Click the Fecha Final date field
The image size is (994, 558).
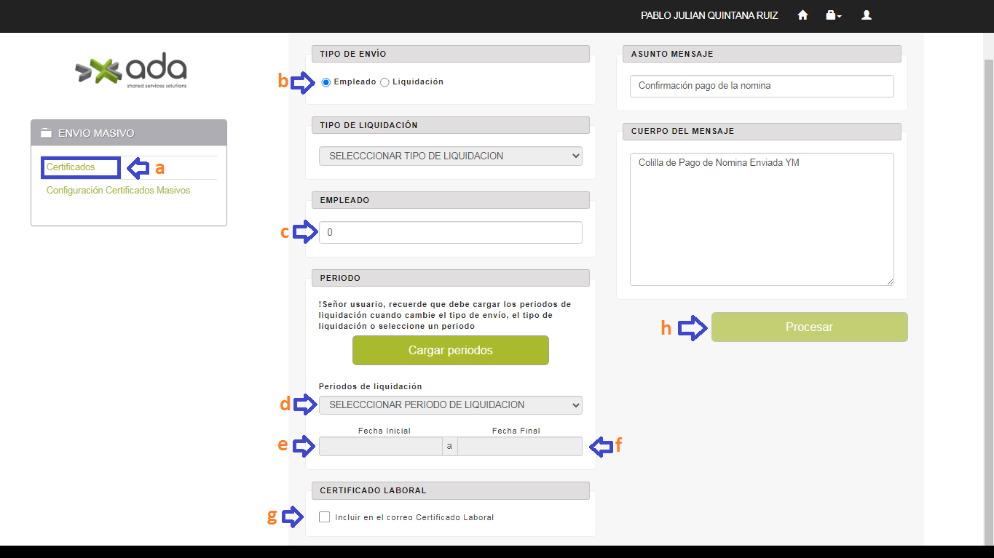click(519, 446)
